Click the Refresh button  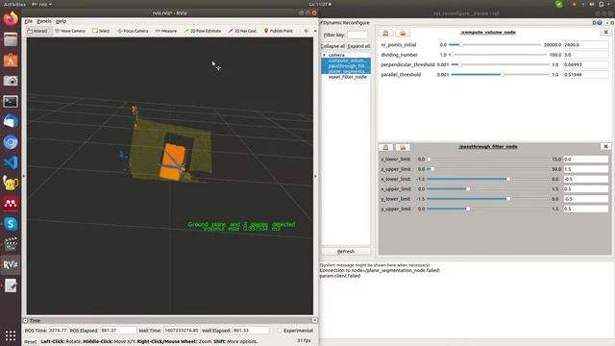coord(346,251)
